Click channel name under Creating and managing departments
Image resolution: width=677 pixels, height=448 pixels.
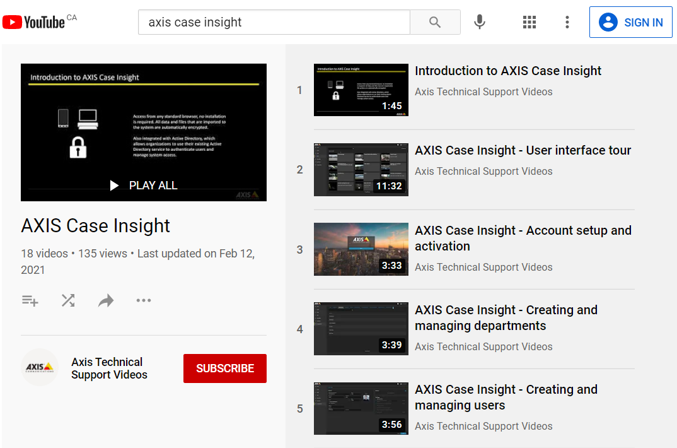[x=483, y=346]
